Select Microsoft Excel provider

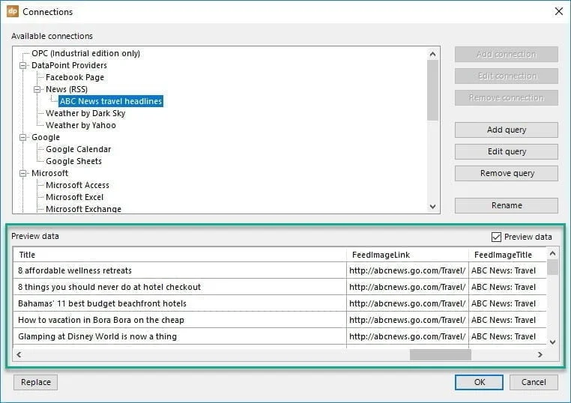pos(74,197)
